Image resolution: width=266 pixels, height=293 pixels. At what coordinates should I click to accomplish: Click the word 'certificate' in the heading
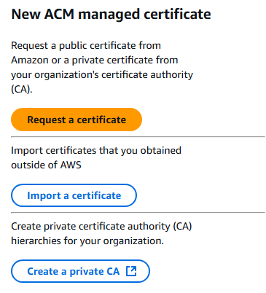pos(177,14)
